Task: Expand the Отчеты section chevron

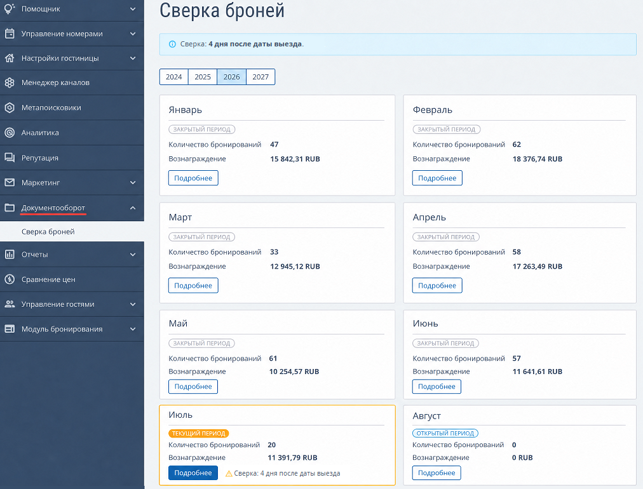Action: coord(133,254)
